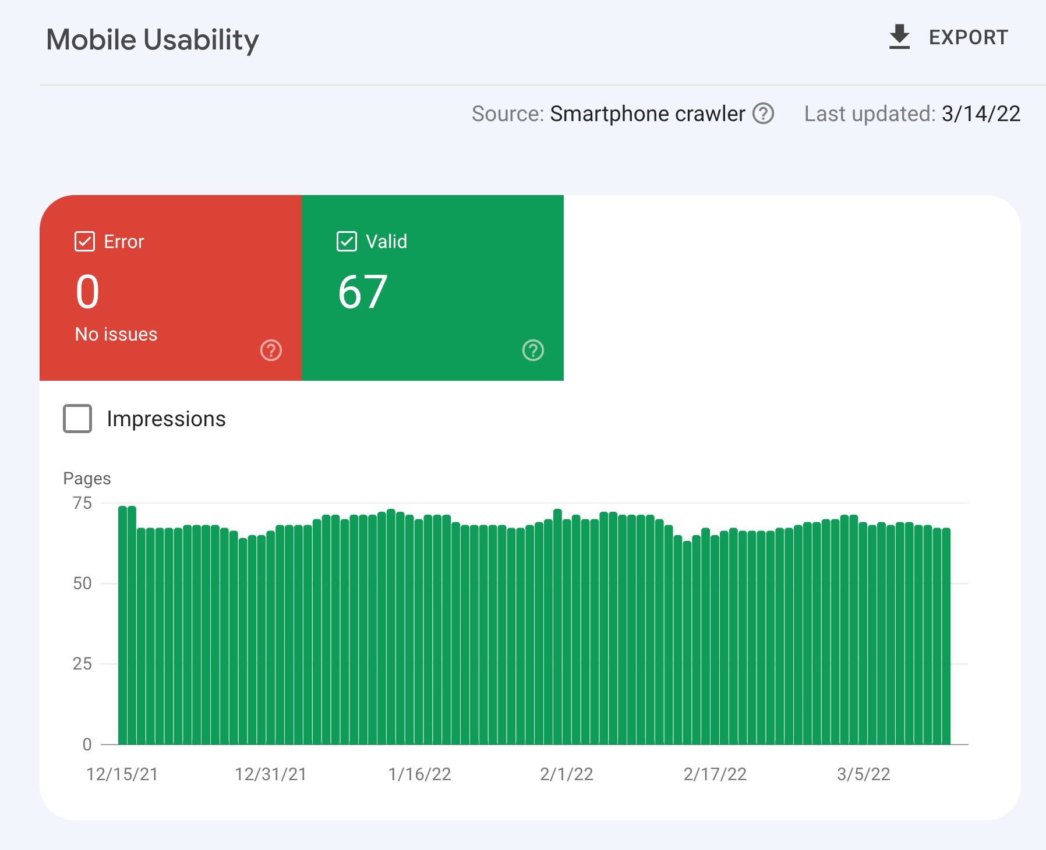Click the 50 y-axis label

coord(82,583)
